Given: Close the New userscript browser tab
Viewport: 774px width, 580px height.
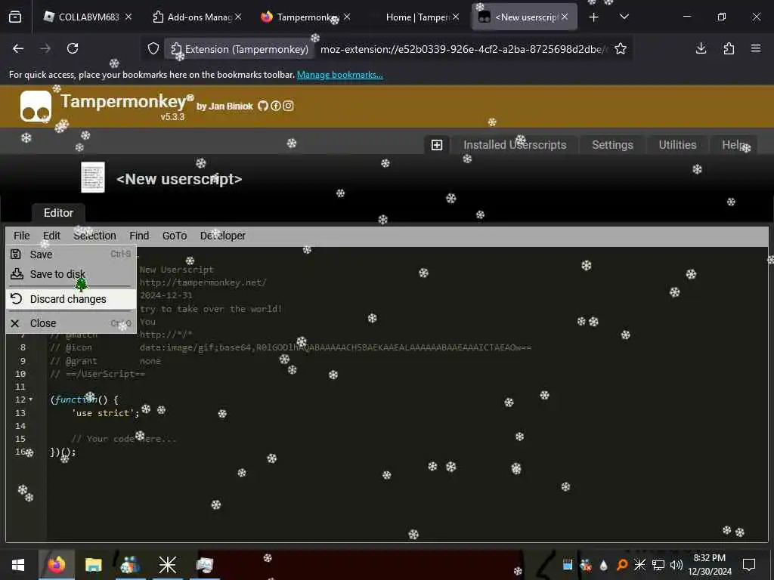Looking at the screenshot, I should pyautogui.click(x=564, y=17).
